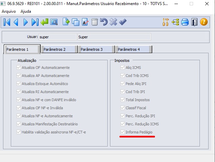
Task: Toggle Atualiza OF Automaticamente checkbox
Action: [x=19, y=68]
